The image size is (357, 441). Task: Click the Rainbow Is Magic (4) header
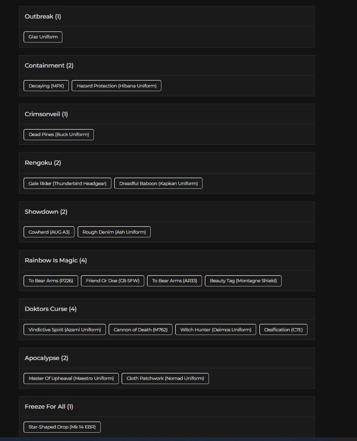pyautogui.click(x=55, y=261)
